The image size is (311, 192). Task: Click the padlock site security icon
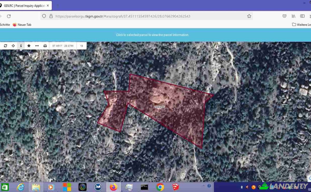pyautogui.click(x=51, y=16)
